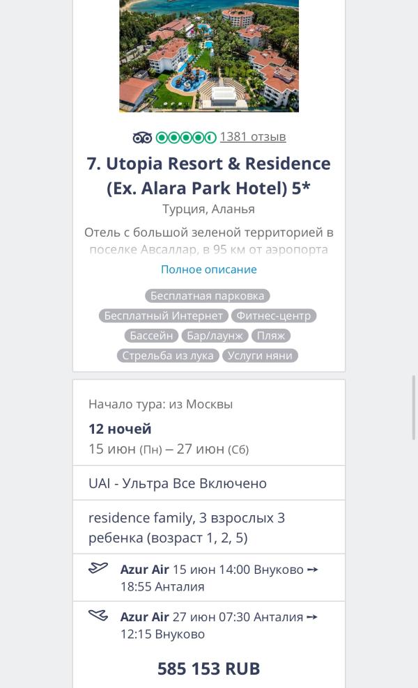Click the return flight plane icon

[98, 616]
